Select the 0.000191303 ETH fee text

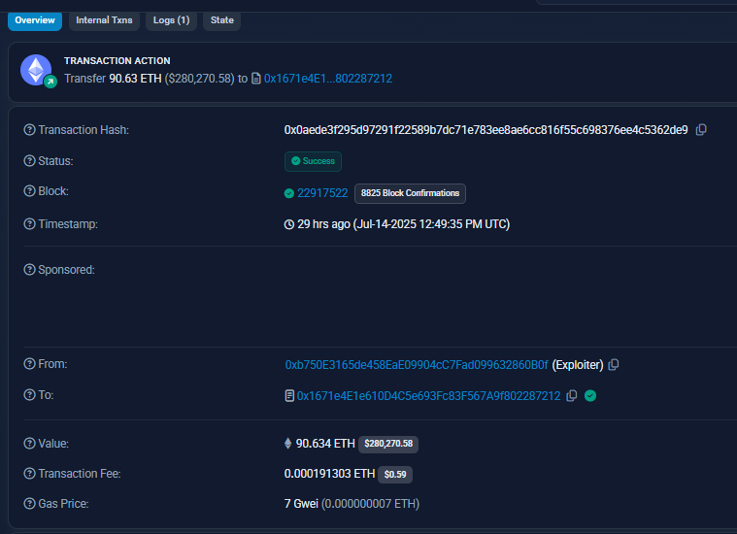(329, 474)
